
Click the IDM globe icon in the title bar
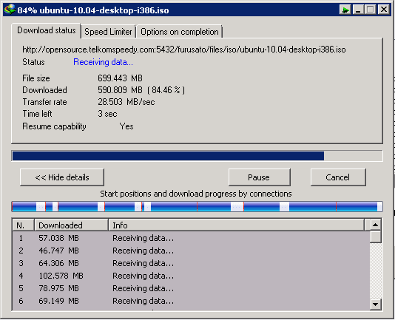[x=10, y=10]
